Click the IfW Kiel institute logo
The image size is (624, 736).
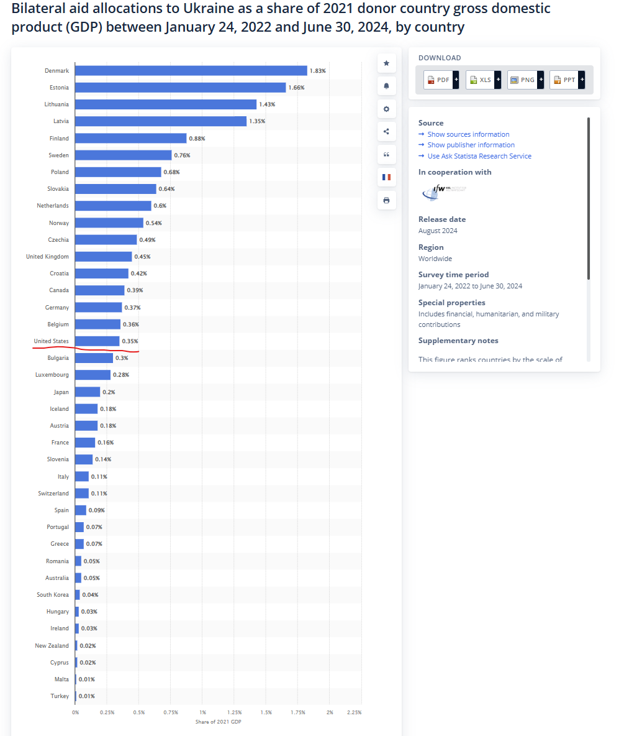(443, 193)
